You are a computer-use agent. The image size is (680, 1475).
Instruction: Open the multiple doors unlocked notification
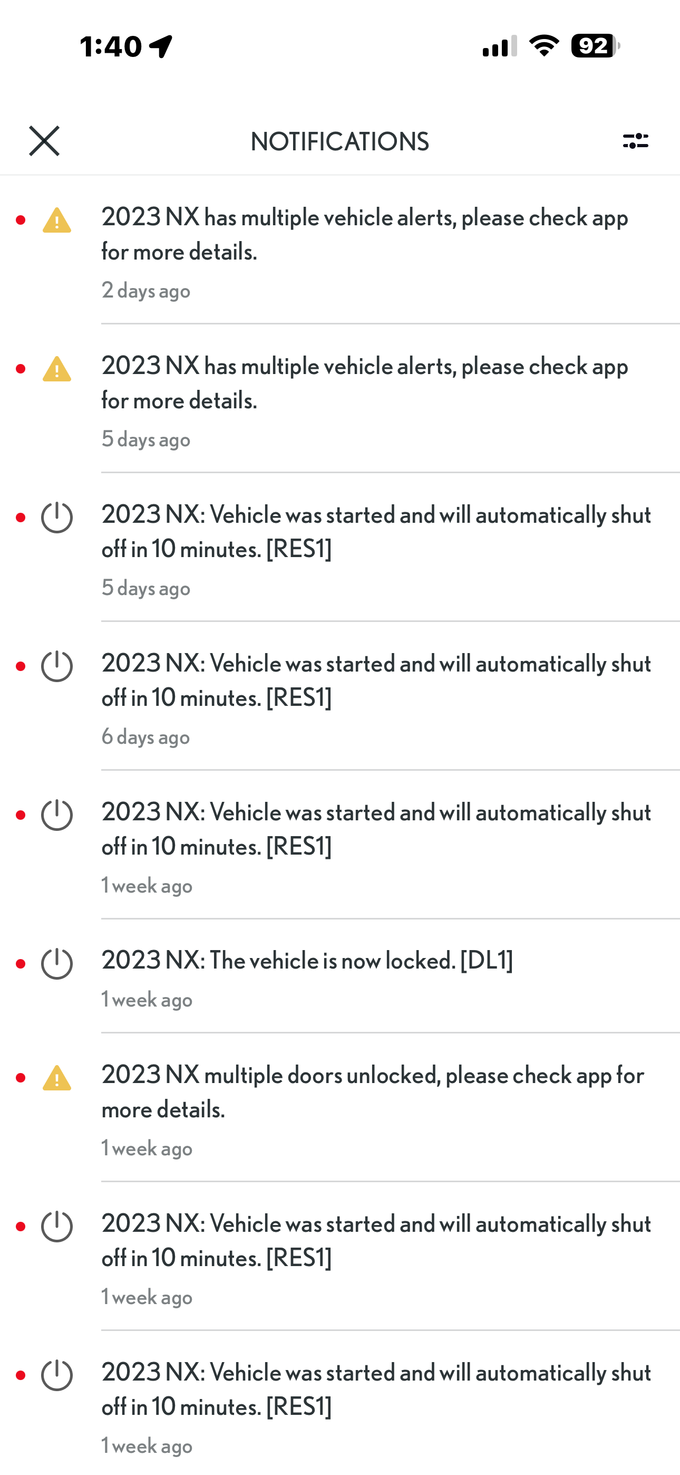click(373, 1092)
